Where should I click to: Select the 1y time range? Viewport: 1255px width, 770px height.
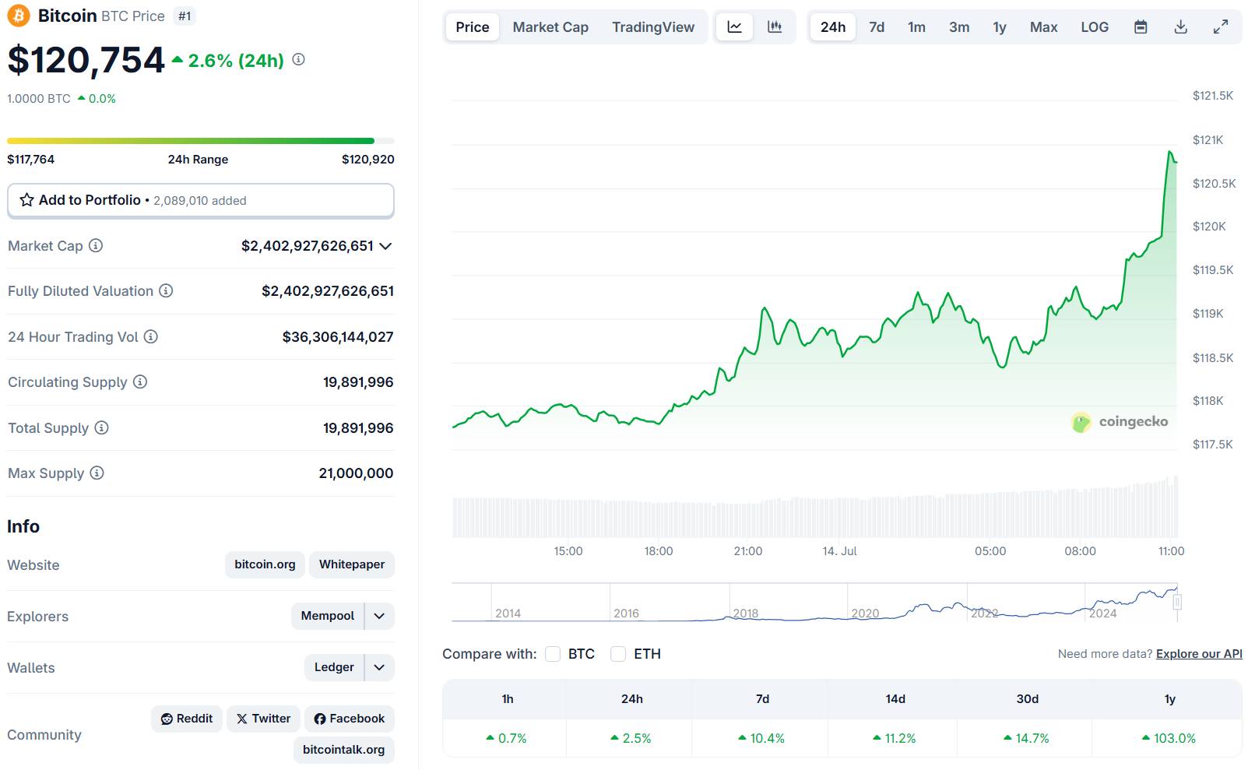1000,27
